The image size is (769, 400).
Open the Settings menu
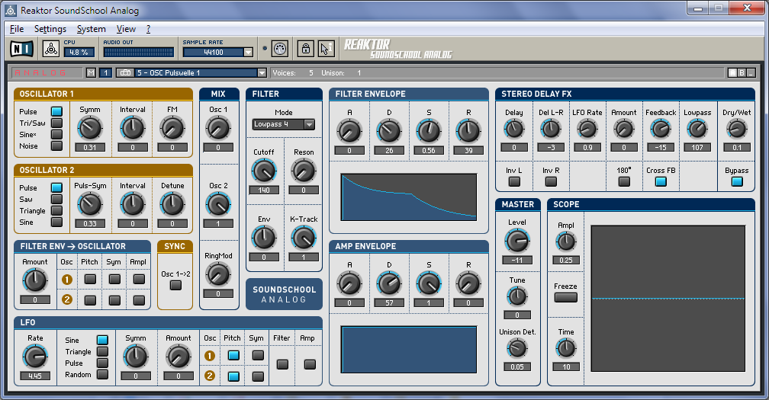pos(50,29)
